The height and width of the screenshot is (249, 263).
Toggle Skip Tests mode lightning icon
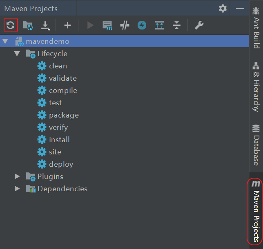pos(142,25)
